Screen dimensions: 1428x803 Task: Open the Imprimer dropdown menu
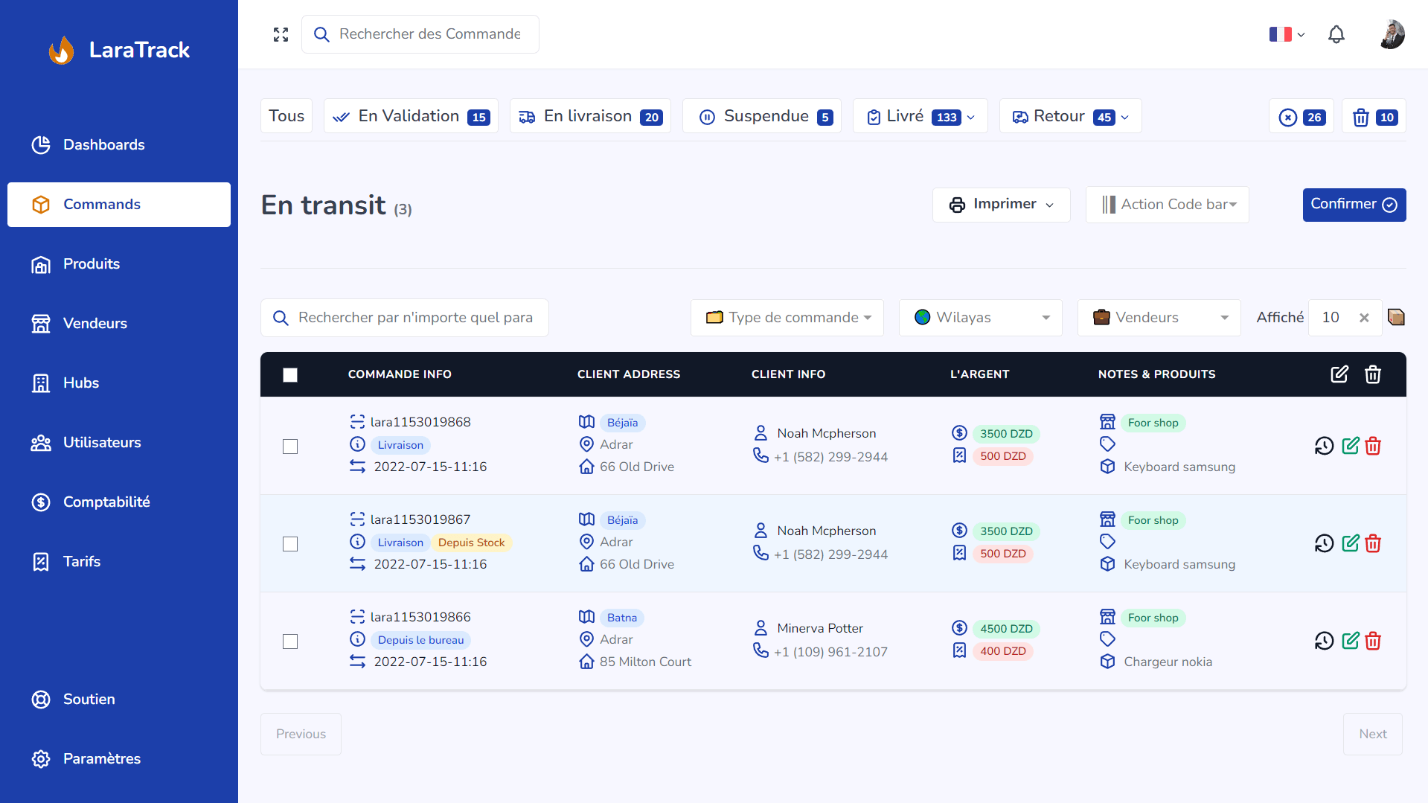coord(1001,204)
